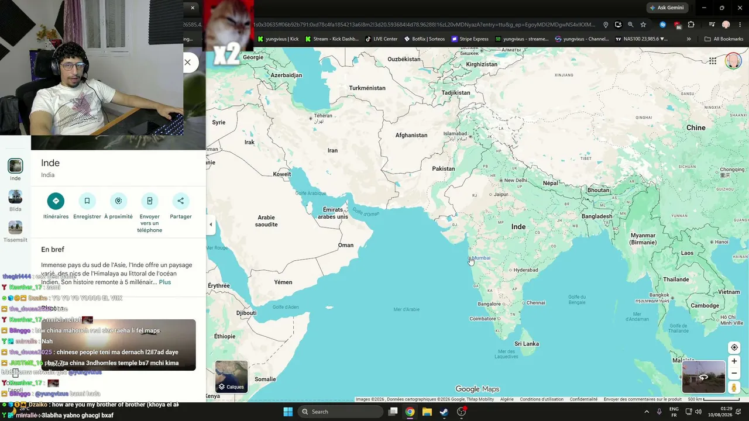Screen dimensions: 749x421
Task: Open yungvixus Channel bookmark
Action: pos(582,39)
